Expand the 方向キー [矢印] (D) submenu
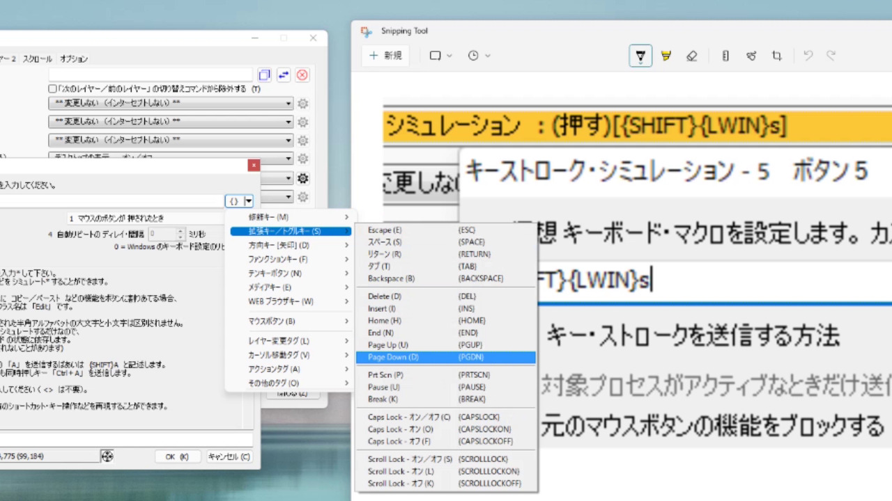This screenshot has height=501, width=892. coord(290,245)
